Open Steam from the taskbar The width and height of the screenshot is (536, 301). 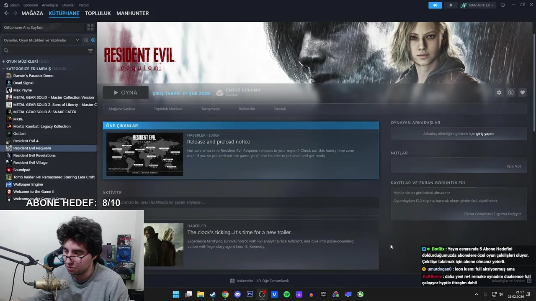point(213,294)
